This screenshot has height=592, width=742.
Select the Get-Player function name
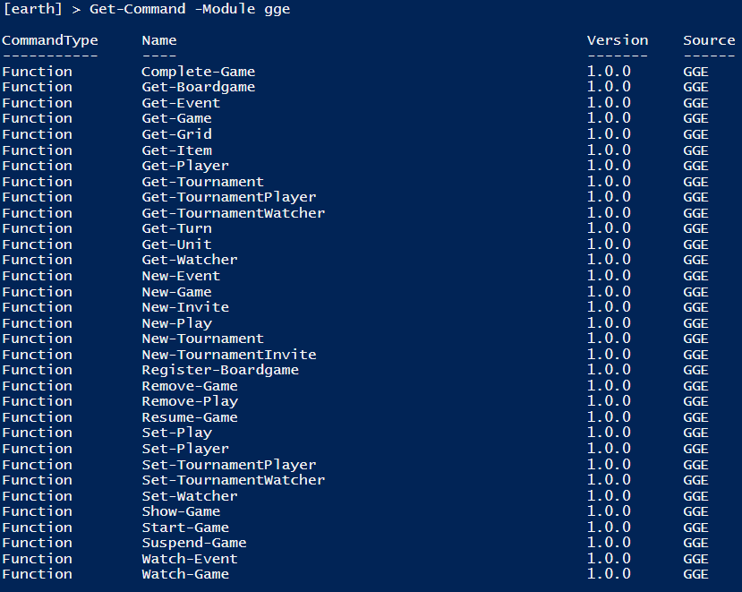[x=185, y=167]
